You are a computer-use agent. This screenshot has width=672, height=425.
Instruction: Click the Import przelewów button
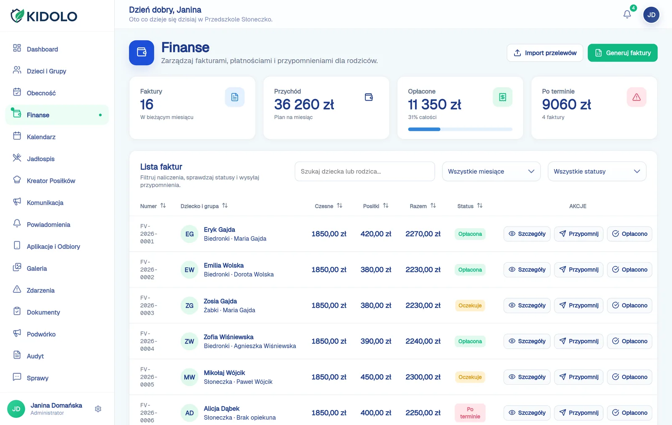coord(545,53)
